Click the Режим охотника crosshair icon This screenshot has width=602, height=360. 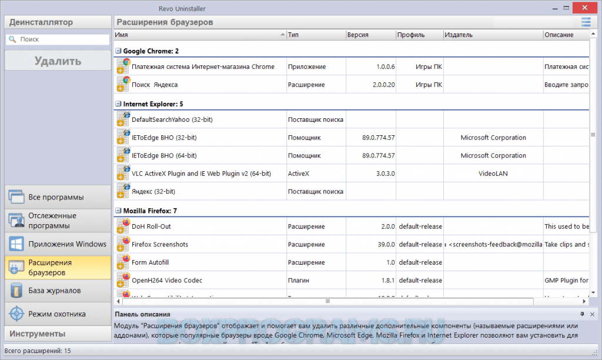(16, 314)
